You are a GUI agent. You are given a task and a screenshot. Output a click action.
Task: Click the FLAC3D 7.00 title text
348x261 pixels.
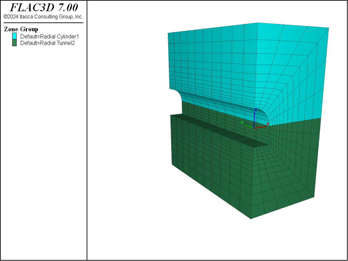44,7
